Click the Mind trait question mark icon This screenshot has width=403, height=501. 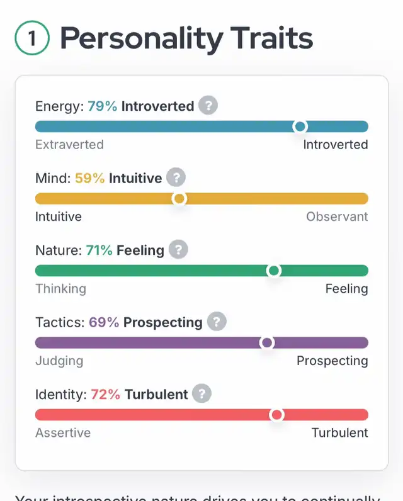pos(176,178)
